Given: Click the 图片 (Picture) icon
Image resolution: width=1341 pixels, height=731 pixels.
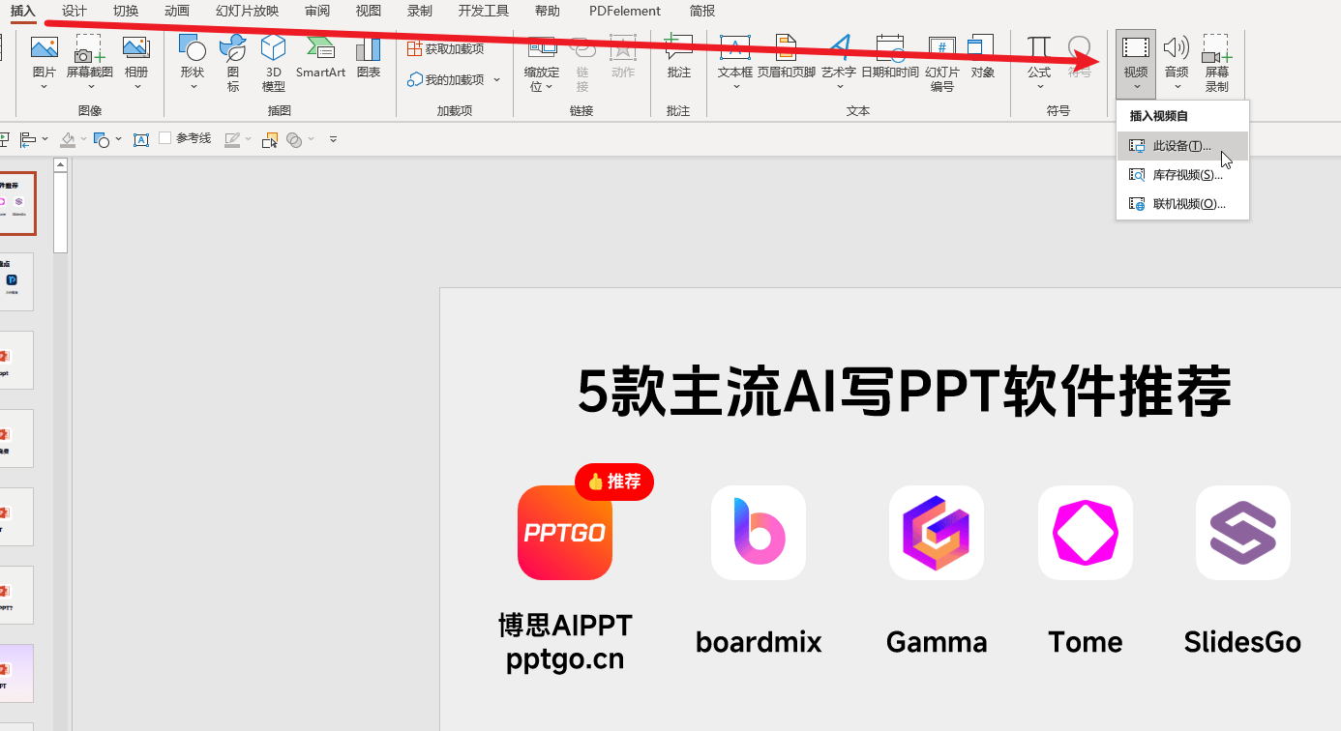Looking at the screenshot, I should click(x=45, y=48).
